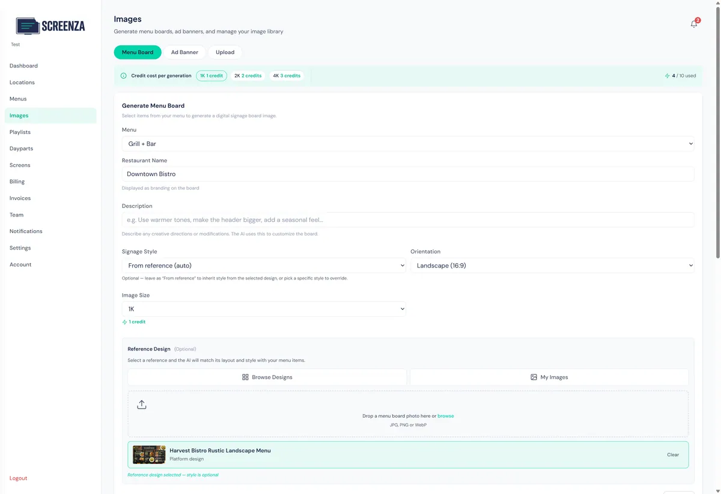Open Account in sidebar

point(50,264)
